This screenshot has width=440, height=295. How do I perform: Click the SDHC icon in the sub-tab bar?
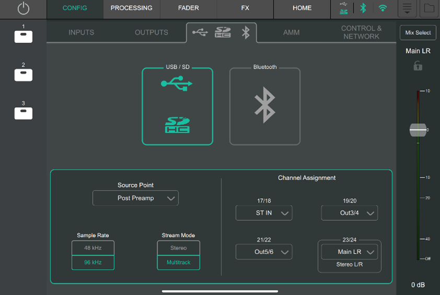(223, 32)
